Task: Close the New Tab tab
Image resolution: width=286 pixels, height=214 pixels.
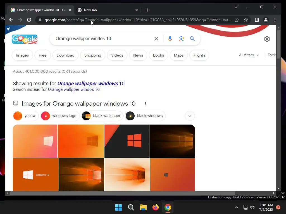Action: (136, 10)
